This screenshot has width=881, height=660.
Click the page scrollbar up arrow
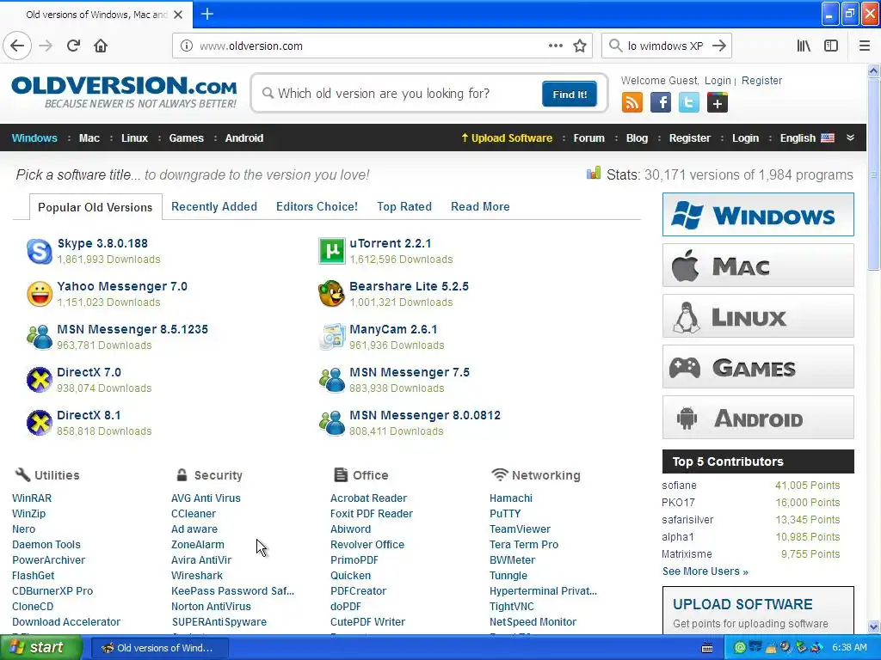coord(874,70)
